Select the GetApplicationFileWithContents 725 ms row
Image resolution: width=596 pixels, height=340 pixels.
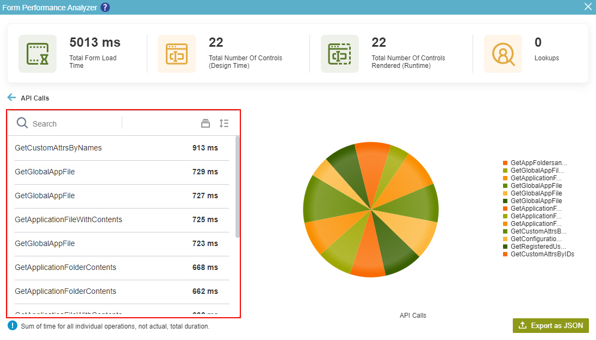(122, 220)
